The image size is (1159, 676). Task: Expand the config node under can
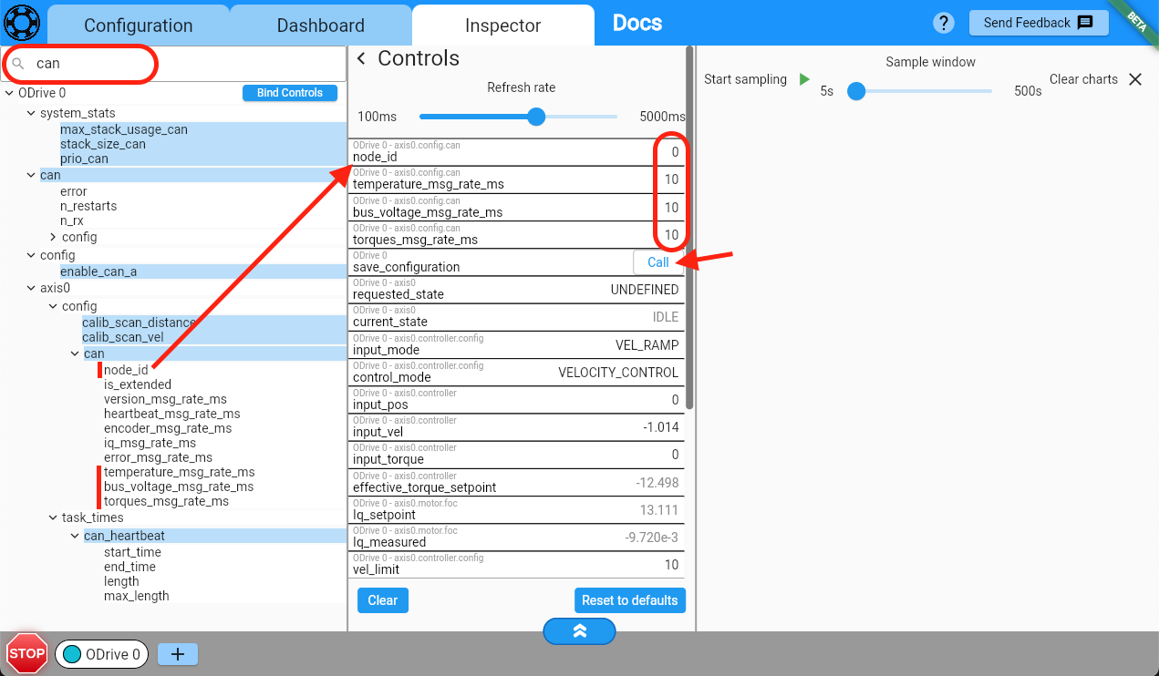click(53, 237)
